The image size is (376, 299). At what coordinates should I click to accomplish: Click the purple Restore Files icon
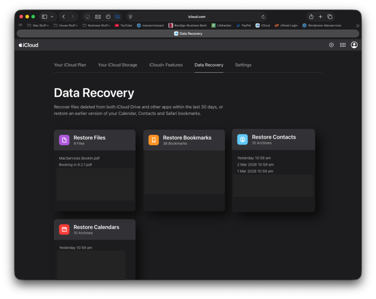point(64,140)
